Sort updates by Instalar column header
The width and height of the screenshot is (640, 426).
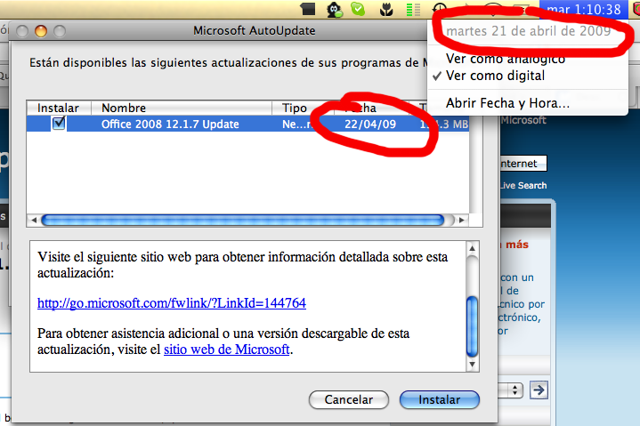tap(59, 108)
